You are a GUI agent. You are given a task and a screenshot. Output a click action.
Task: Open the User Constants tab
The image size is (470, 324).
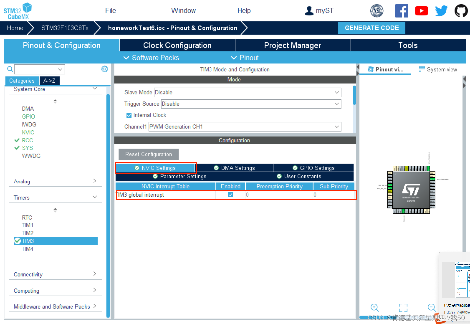pos(299,176)
